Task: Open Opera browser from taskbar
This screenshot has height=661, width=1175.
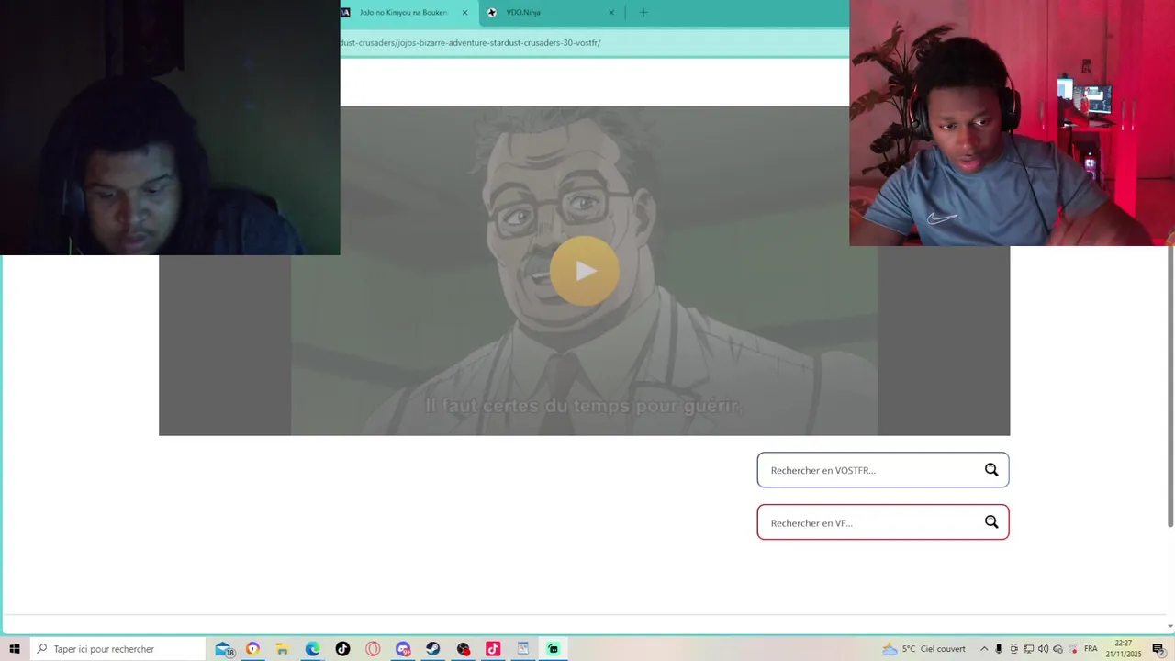Action: coord(373,649)
